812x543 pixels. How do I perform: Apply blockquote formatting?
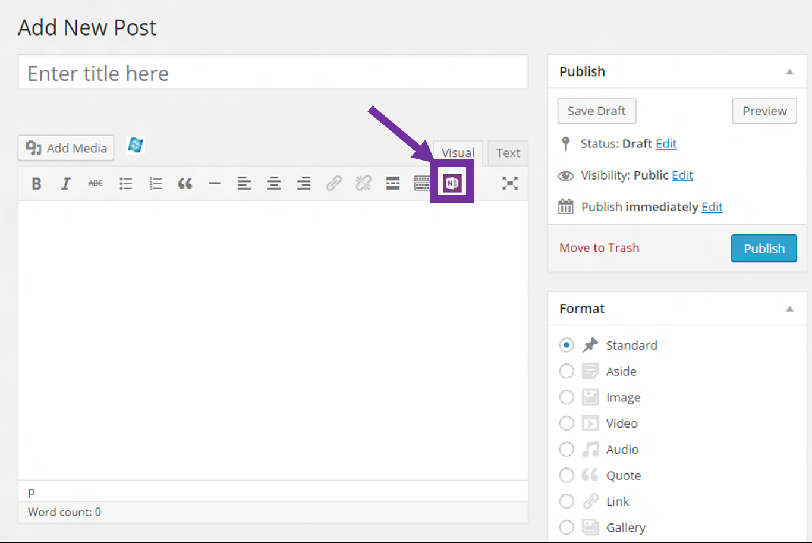click(x=185, y=184)
